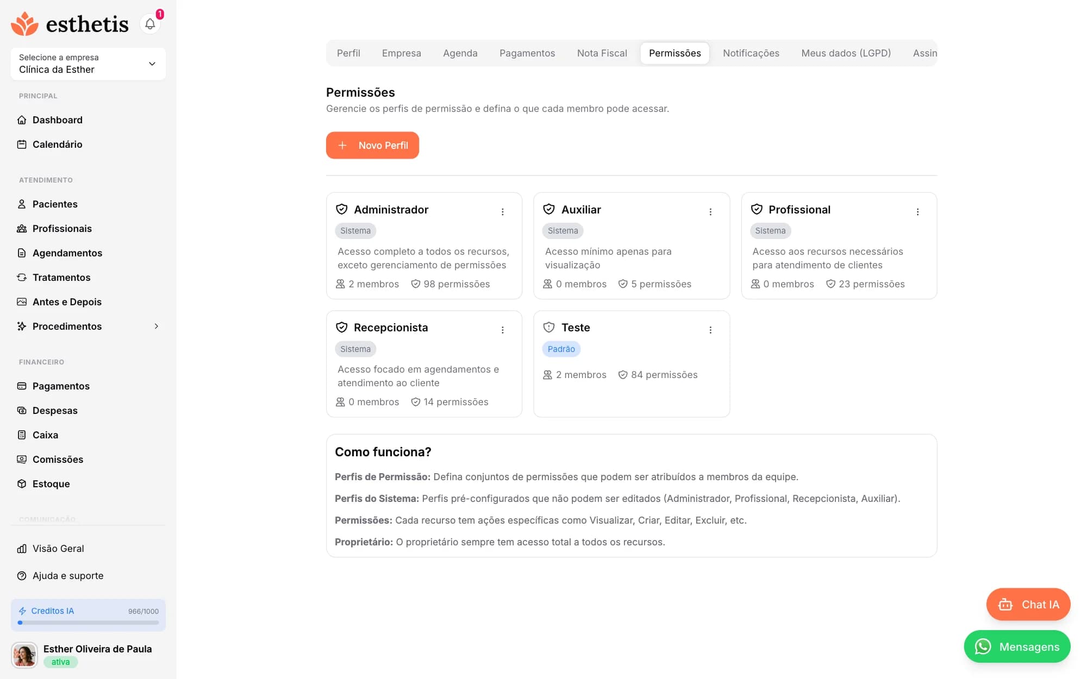Open three-dot menu on Recepcionista card

(x=503, y=330)
